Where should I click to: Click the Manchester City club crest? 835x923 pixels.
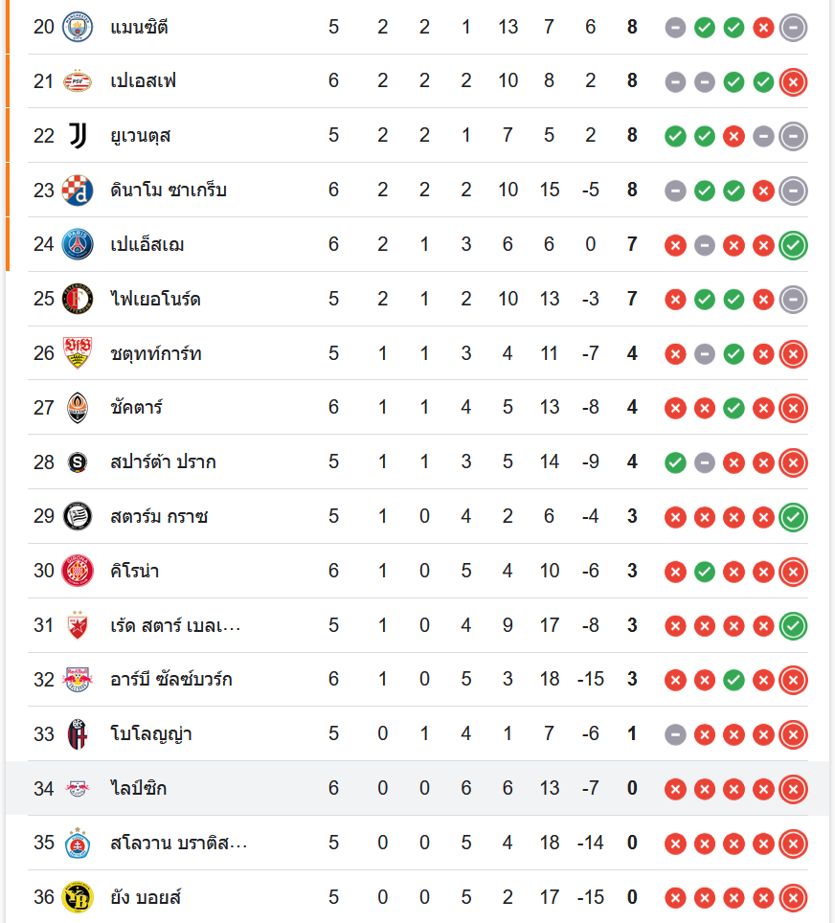[x=78, y=27]
